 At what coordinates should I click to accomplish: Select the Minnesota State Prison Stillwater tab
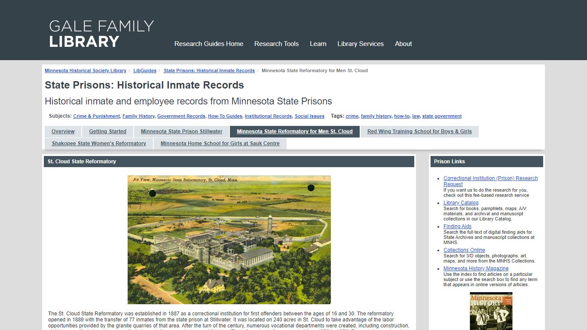pos(181,131)
